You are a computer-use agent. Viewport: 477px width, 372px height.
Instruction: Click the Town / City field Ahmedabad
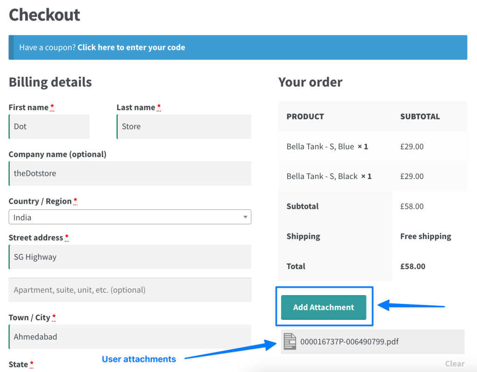coord(130,337)
